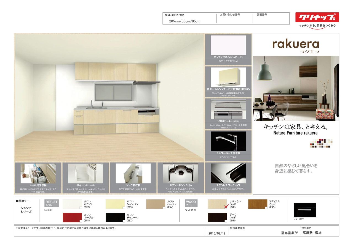Click the 包丁を収納することが出来ます description
This screenshot has width=353, height=249.
(133, 189)
